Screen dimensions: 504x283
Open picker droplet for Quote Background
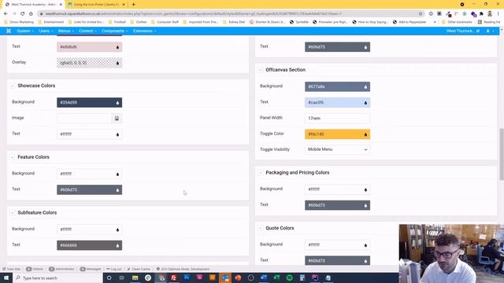[365, 245]
